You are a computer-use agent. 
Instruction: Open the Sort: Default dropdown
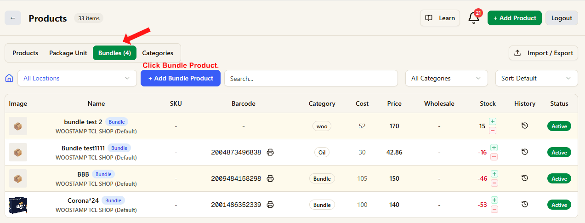(x=536, y=78)
